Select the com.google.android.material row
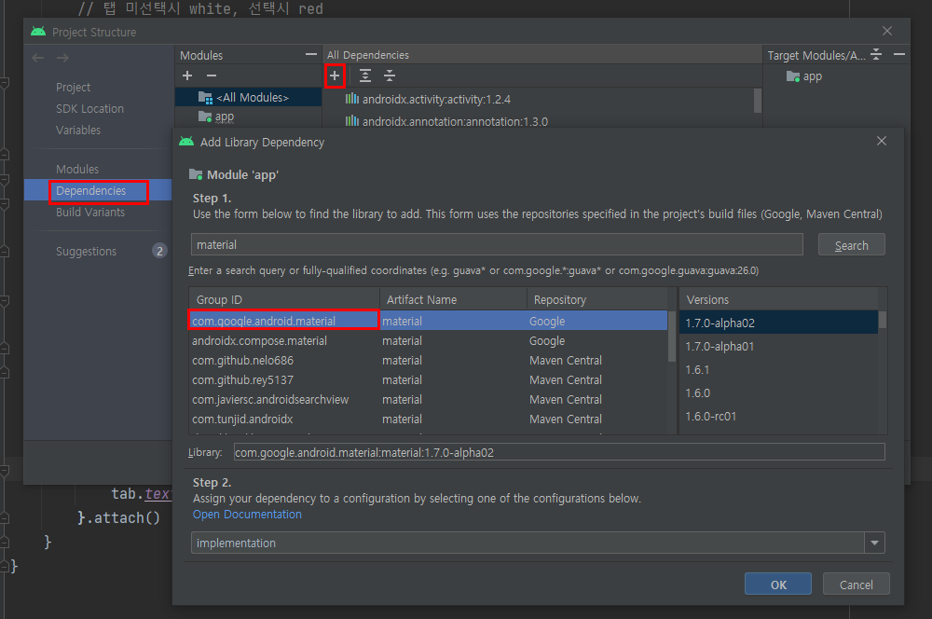Image resolution: width=932 pixels, height=619 pixels. (428, 321)
